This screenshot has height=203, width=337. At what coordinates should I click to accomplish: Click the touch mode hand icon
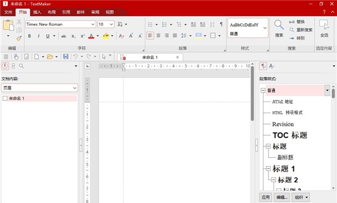pyautogui.click(x=16, y=57)
